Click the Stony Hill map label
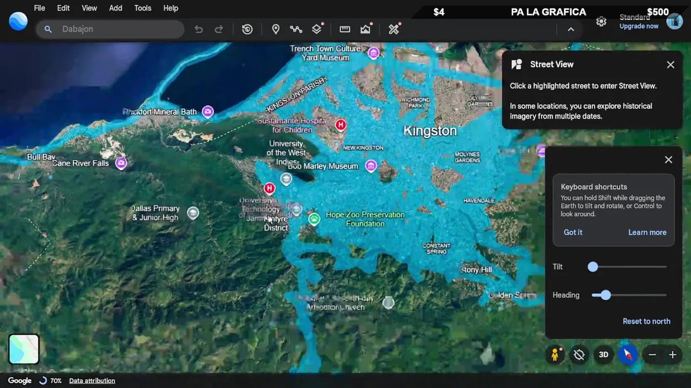This screenshot has height=388, width=691. (x=477, y=269)
